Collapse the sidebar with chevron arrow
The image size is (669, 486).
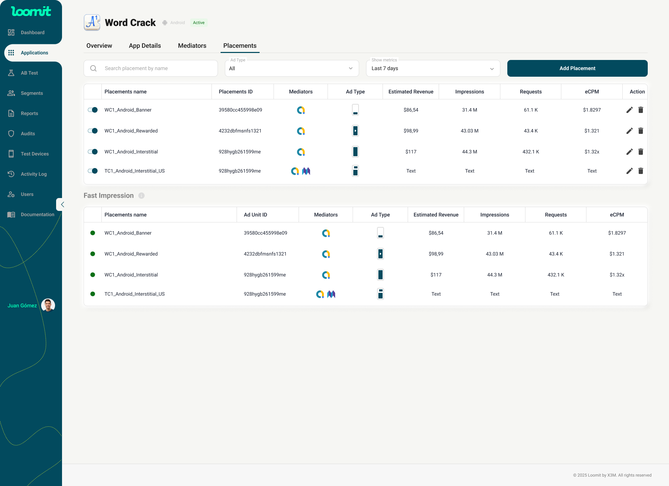click(x=62, y=205)
